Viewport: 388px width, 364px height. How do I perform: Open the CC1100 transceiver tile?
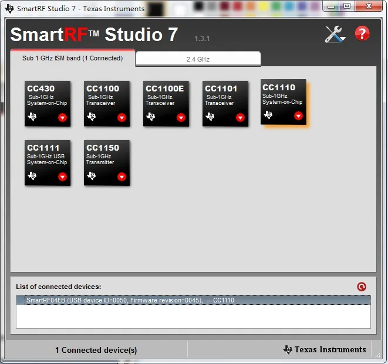pos(107,104)
